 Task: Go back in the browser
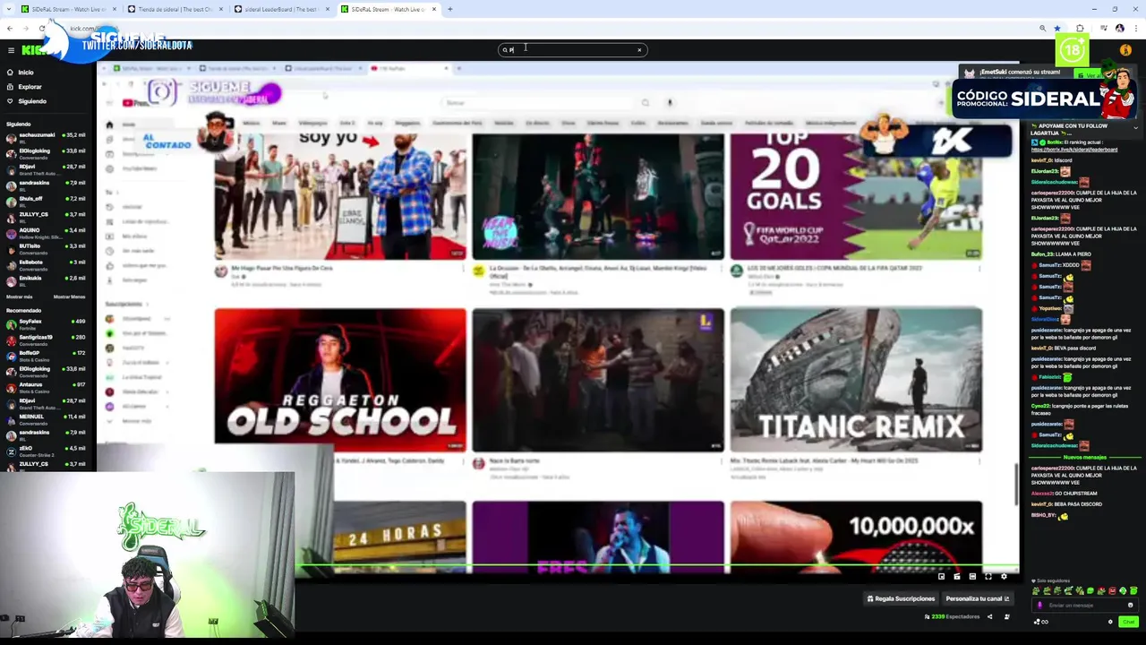point(10,29)
